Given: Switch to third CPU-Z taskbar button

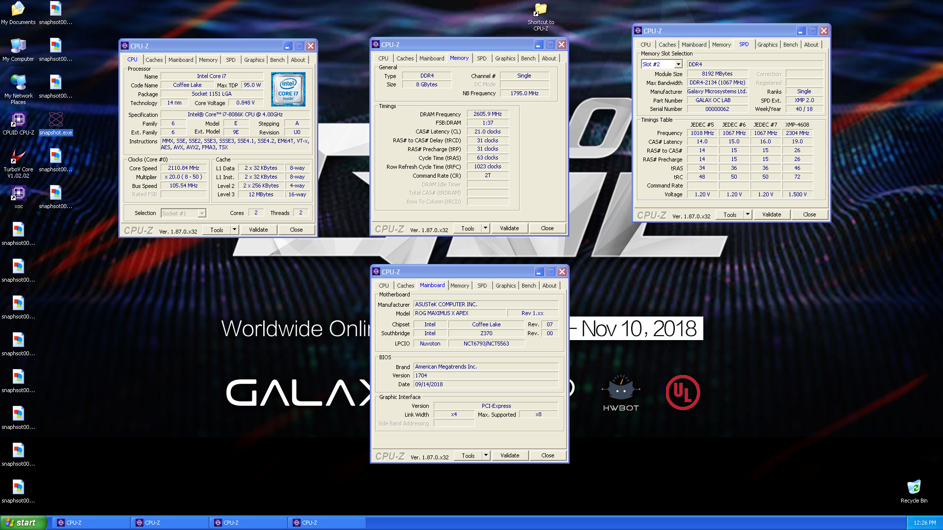Looking at the screenshot, I should pos(248,523).
